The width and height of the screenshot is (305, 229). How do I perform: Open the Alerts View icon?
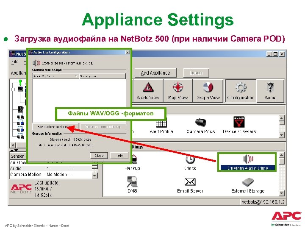coord(148,91)
